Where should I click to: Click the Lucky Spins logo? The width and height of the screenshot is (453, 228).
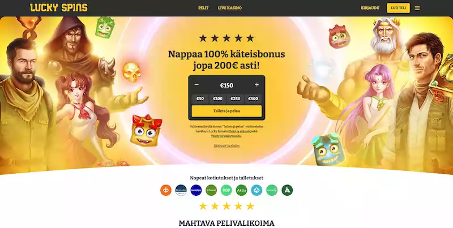59,8
